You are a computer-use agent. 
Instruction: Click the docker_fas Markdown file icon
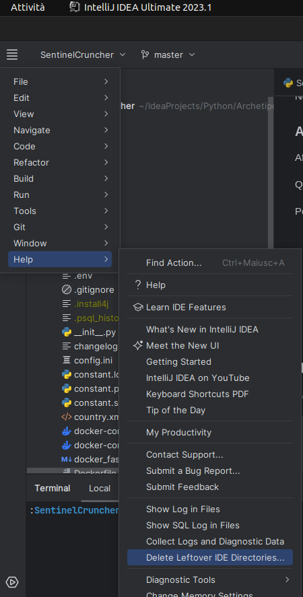click(67, 459)
